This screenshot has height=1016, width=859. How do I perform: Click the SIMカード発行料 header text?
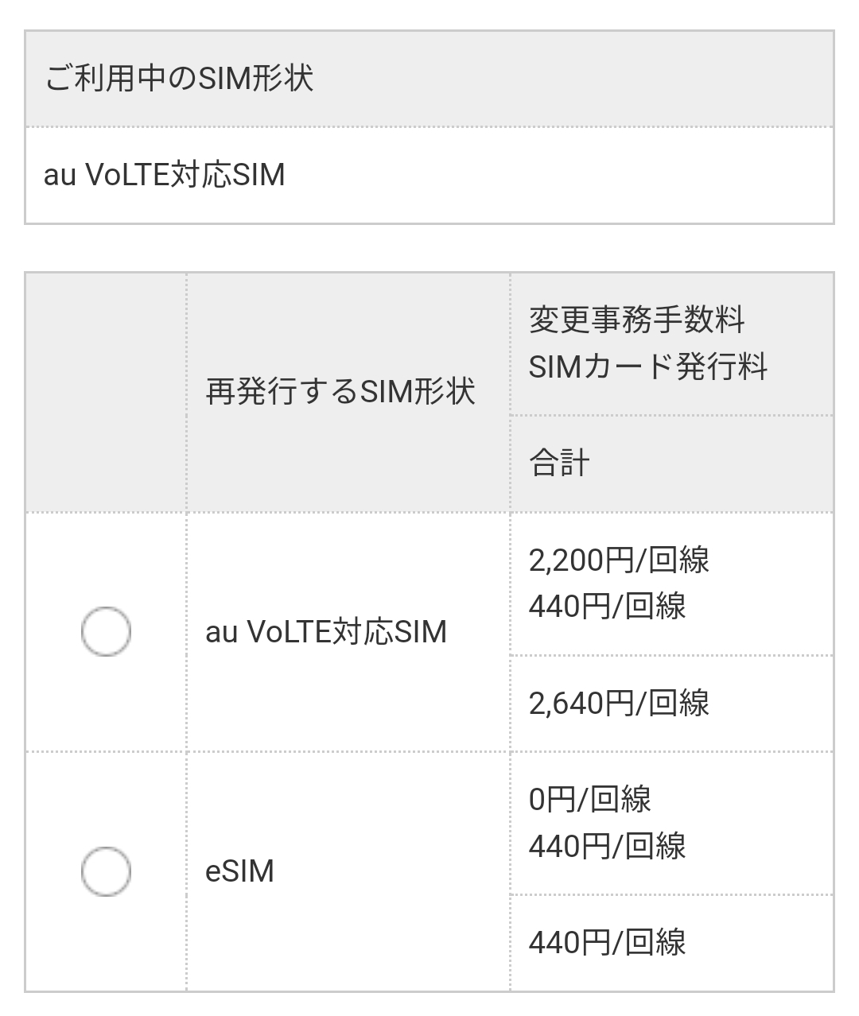[x=648, y=366]
